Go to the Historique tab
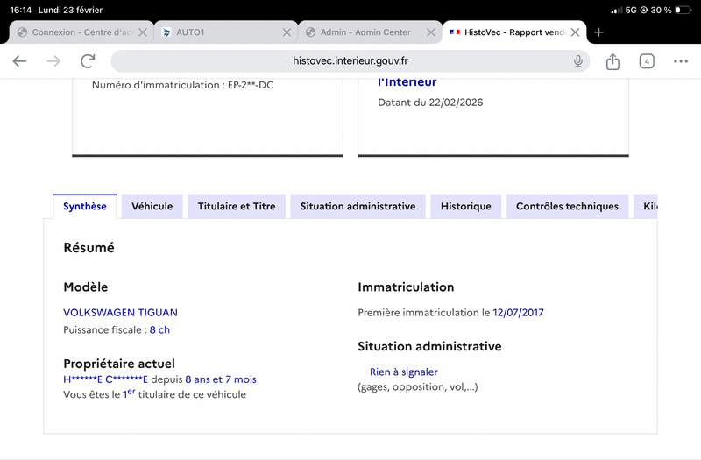This screenshot has width=701, height=460. tap(465, 207)
